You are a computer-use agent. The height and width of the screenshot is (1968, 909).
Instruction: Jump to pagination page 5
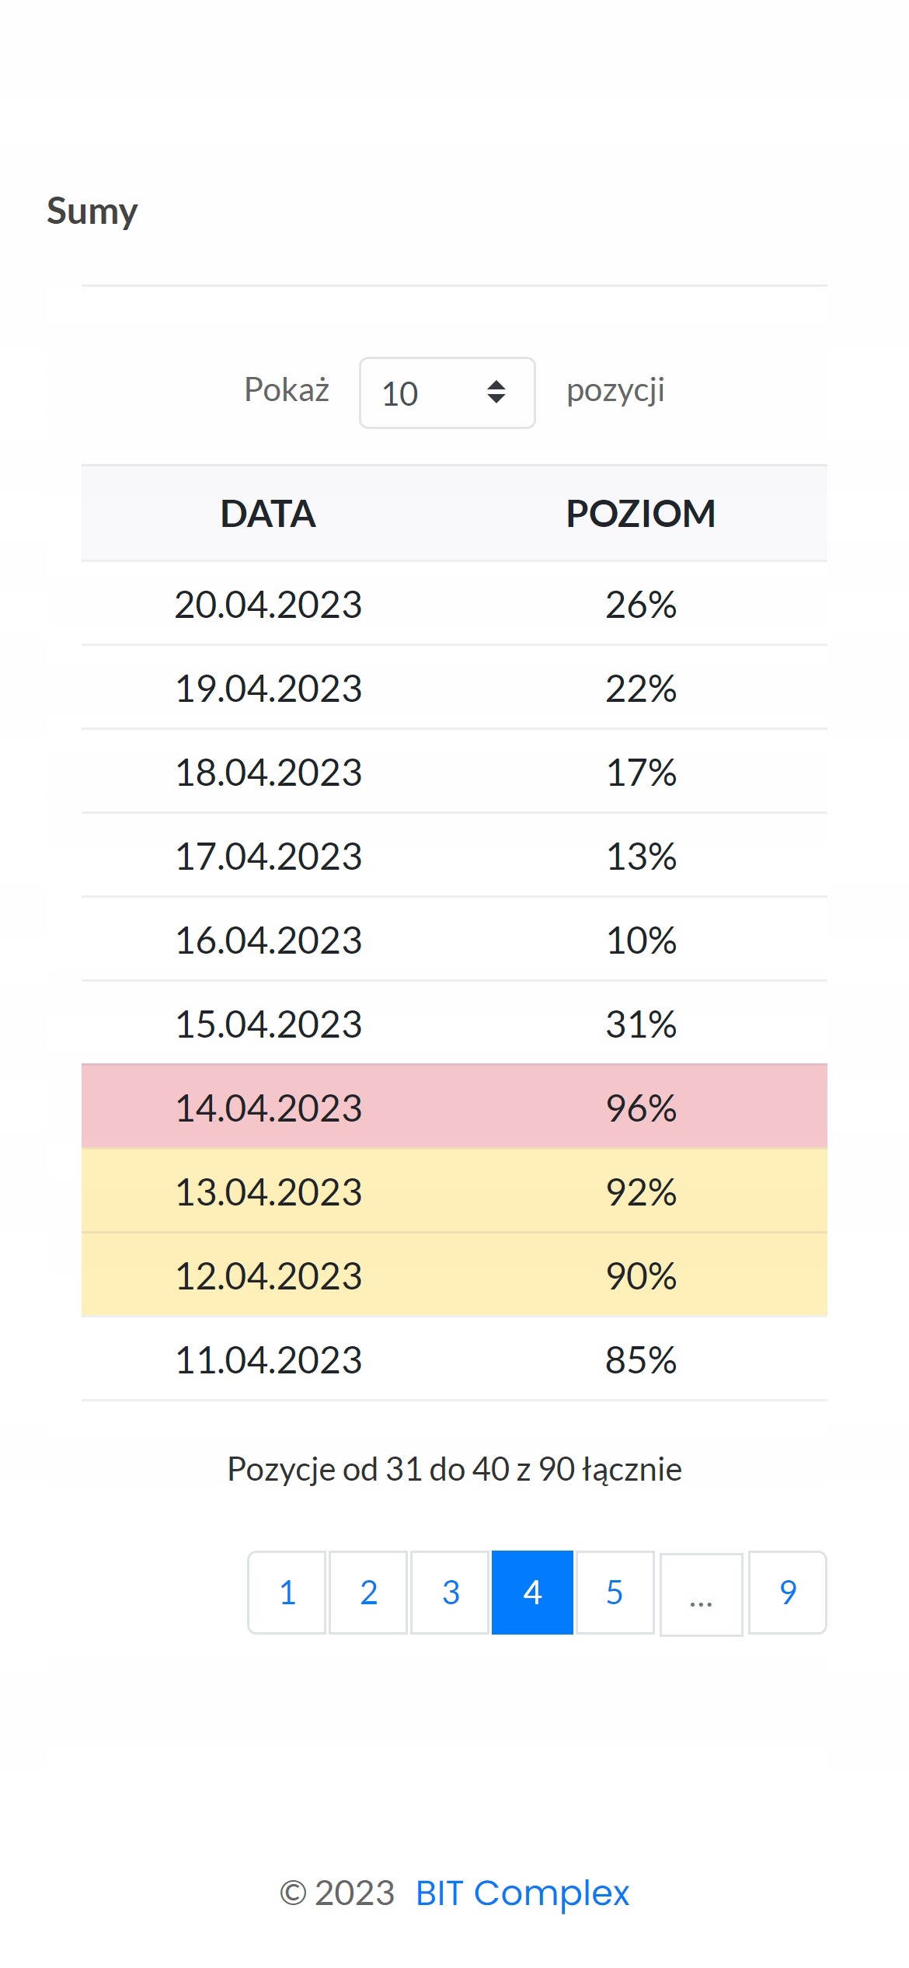(615, 1593)
